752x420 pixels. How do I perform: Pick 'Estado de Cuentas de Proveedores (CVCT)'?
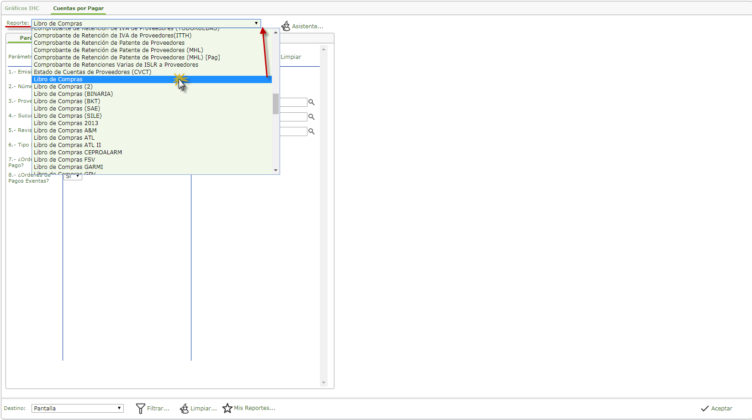92,72
